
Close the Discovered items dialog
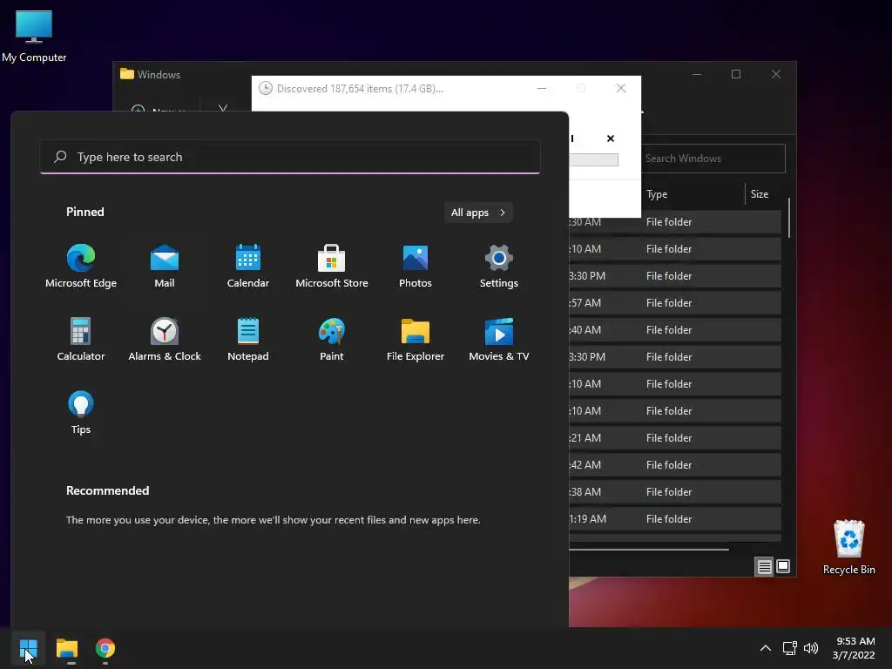(x=621, y=88)
